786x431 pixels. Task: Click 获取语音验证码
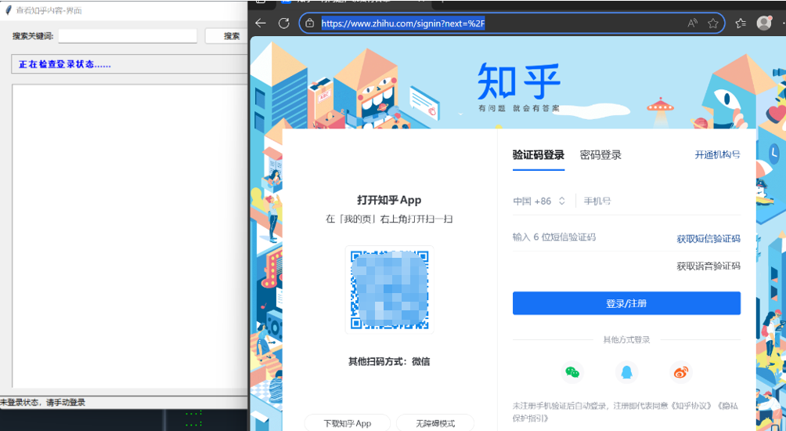(x=708, y=266)
